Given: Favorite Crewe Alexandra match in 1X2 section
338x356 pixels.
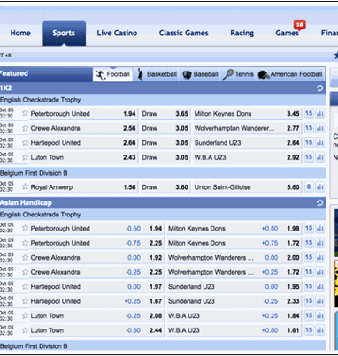Looking at the screenshot, I should pos(26,128).
